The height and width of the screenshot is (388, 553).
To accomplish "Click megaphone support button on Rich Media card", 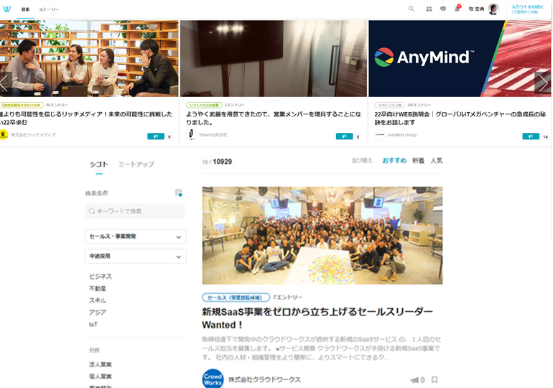I will pos(156,137).
